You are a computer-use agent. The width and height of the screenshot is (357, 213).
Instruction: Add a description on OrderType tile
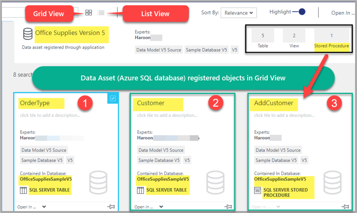click(x=50, y=115)
